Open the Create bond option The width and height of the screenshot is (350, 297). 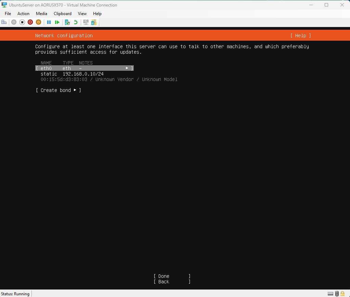click(x=59, y=90)
